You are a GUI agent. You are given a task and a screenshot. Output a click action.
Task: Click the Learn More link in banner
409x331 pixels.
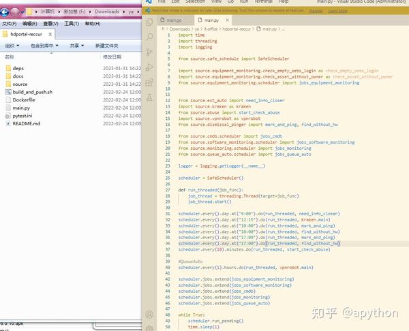[337, 11]
